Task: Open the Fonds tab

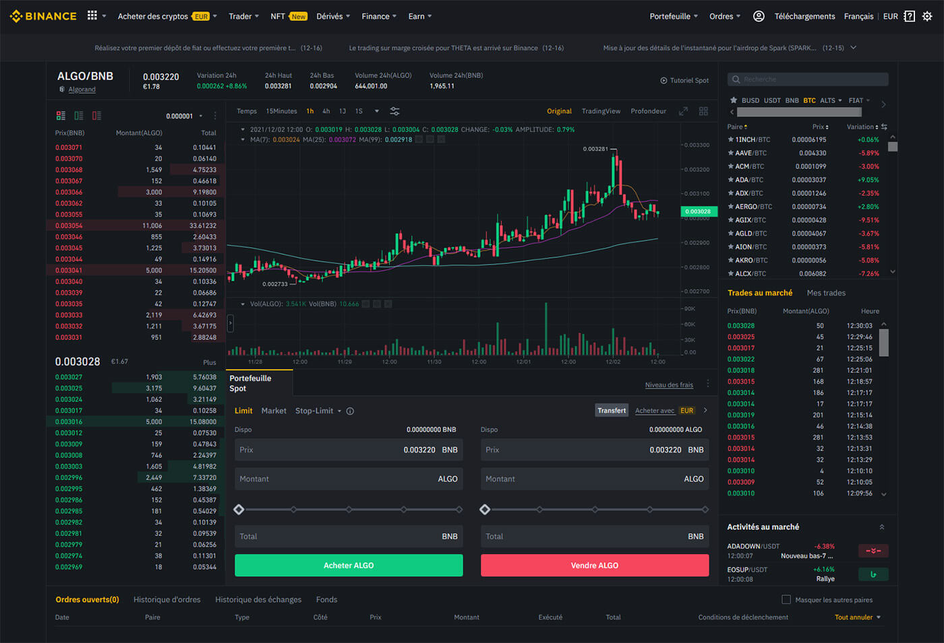Action: coord(326,599)
